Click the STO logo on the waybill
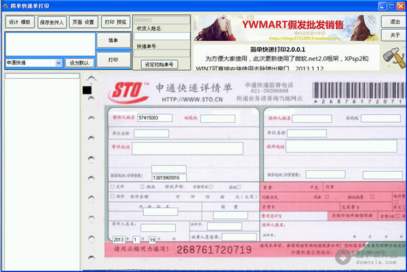This screenshot has height=272, width=407. [x=129, y=92]
